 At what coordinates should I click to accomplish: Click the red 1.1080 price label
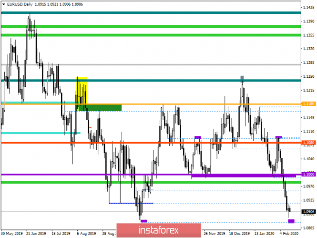coord(307,142)
